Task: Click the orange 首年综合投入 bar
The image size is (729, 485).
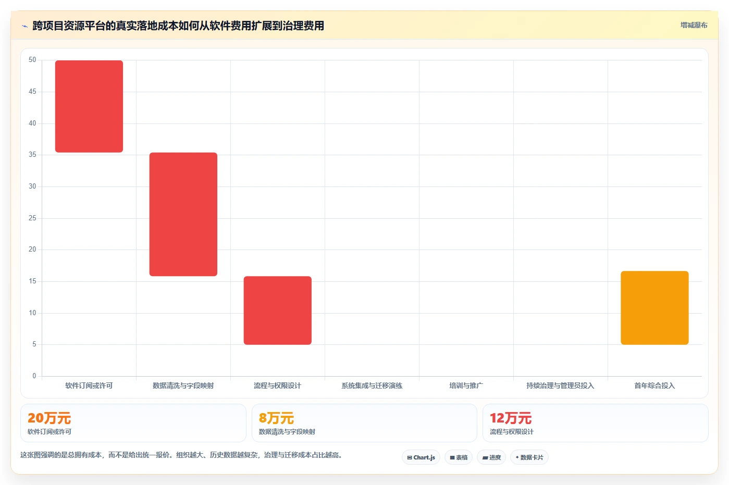Action: click(x=654, y=308)
